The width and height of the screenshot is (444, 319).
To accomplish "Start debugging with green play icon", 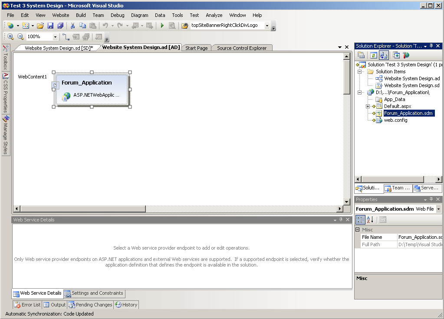I will (162, 26).
